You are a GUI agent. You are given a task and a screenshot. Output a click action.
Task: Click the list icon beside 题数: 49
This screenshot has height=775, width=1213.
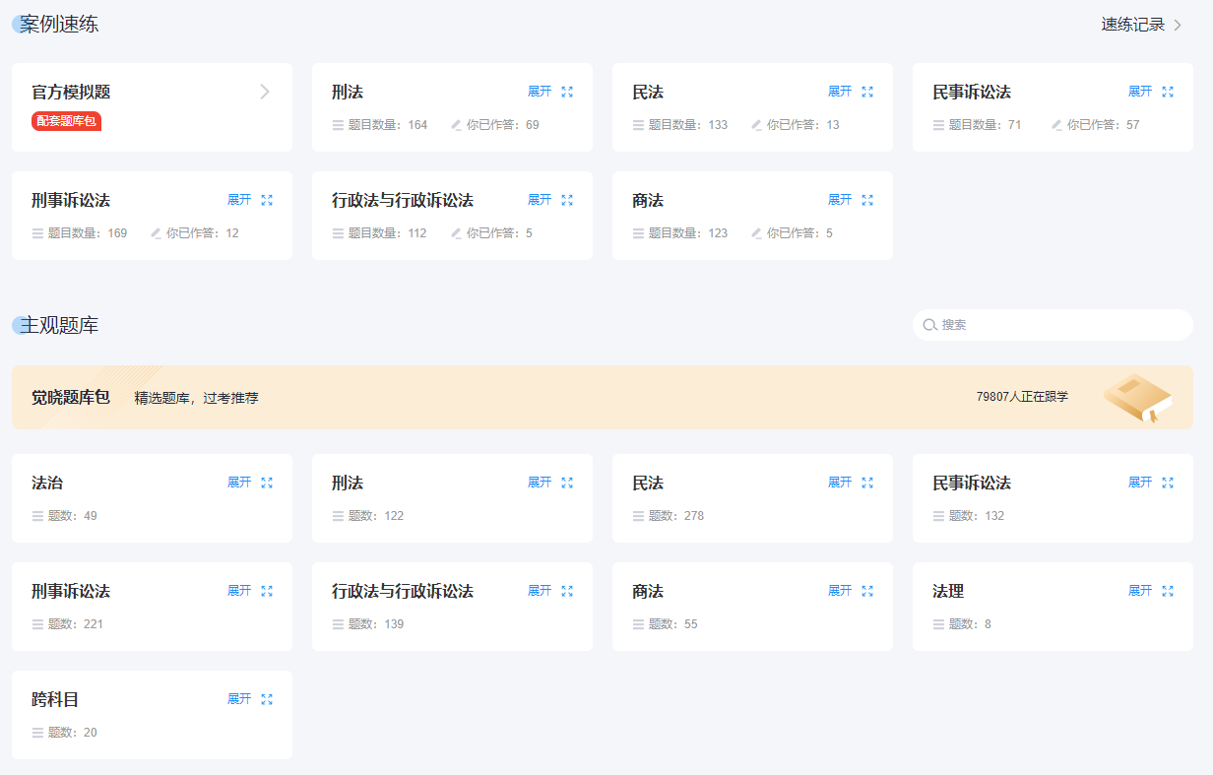click(x=37, y=516)
